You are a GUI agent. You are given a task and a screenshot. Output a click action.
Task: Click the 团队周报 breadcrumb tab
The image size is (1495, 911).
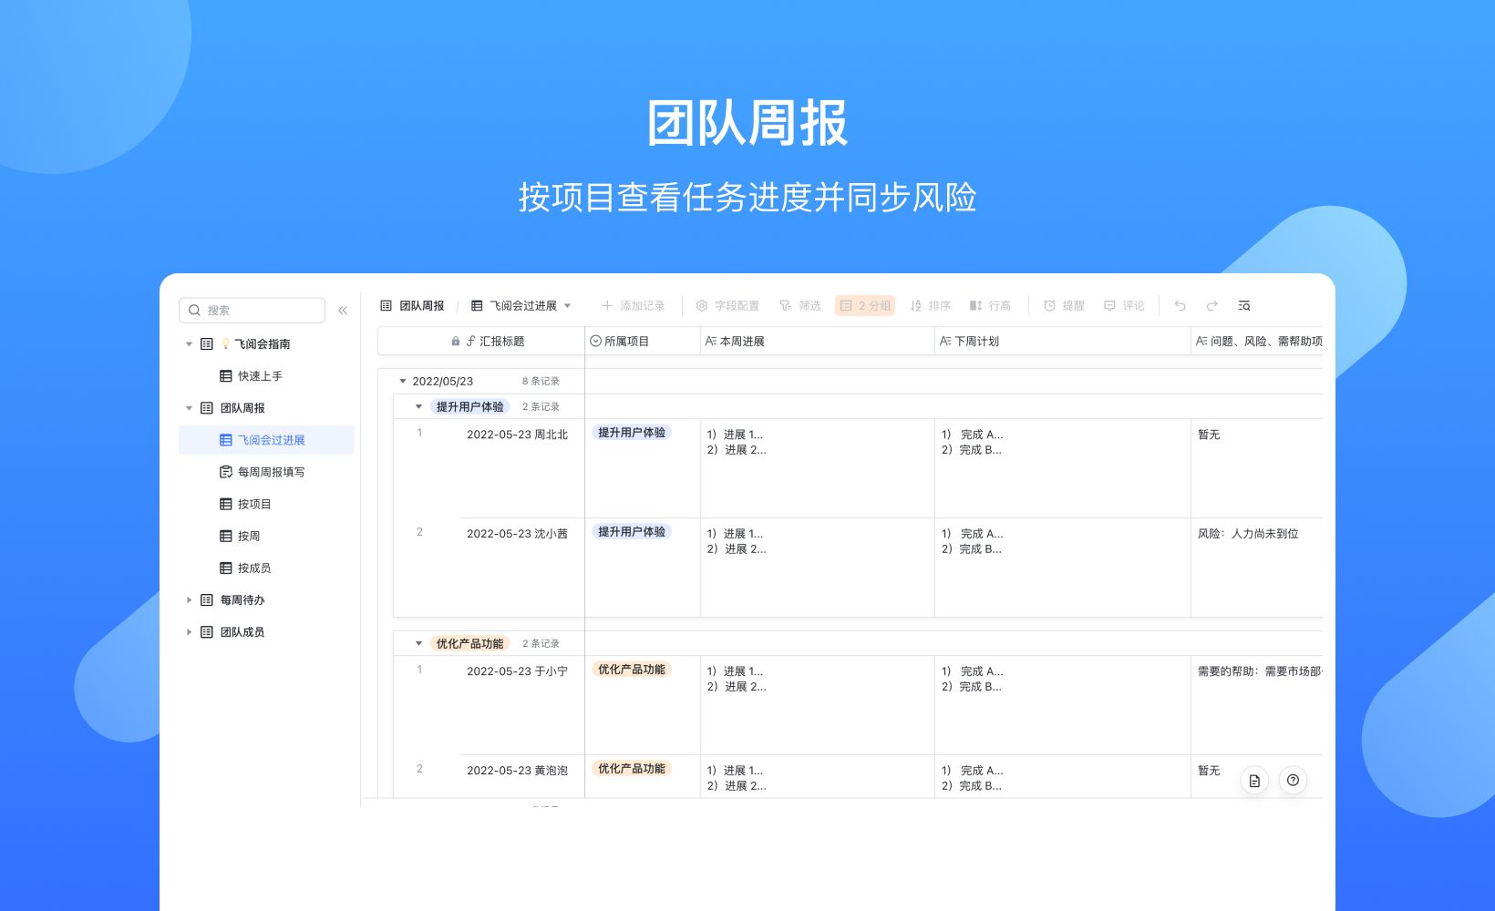click(x=412, y=306)
